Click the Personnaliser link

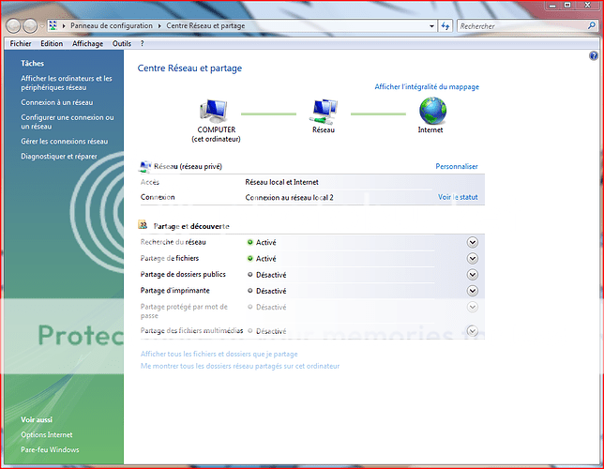tap(457, 166)
